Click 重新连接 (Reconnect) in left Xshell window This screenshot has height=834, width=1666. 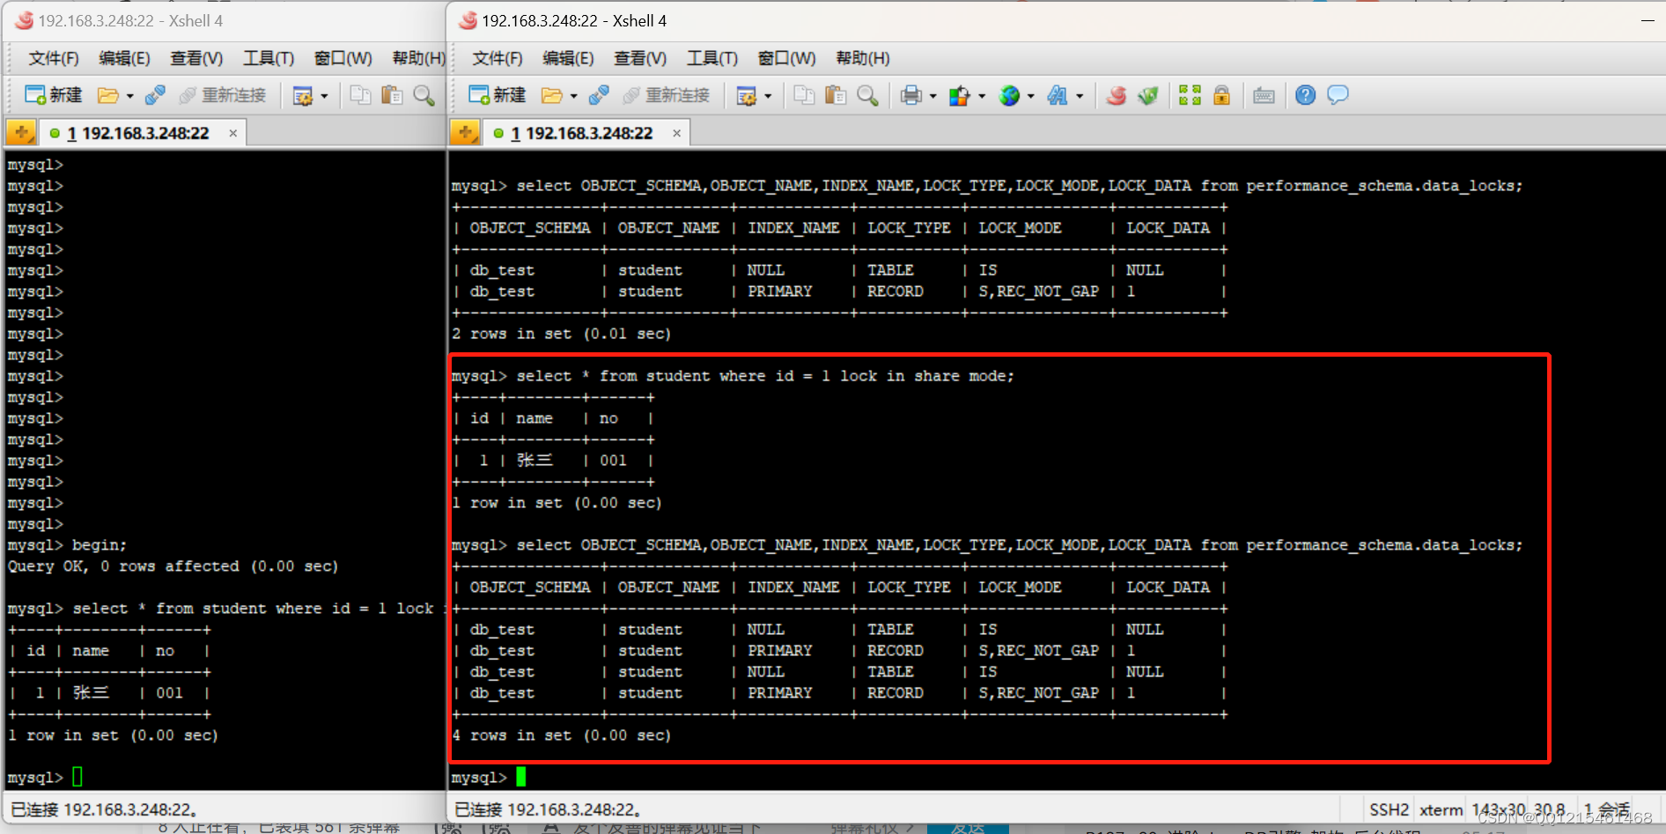point(222,95)
